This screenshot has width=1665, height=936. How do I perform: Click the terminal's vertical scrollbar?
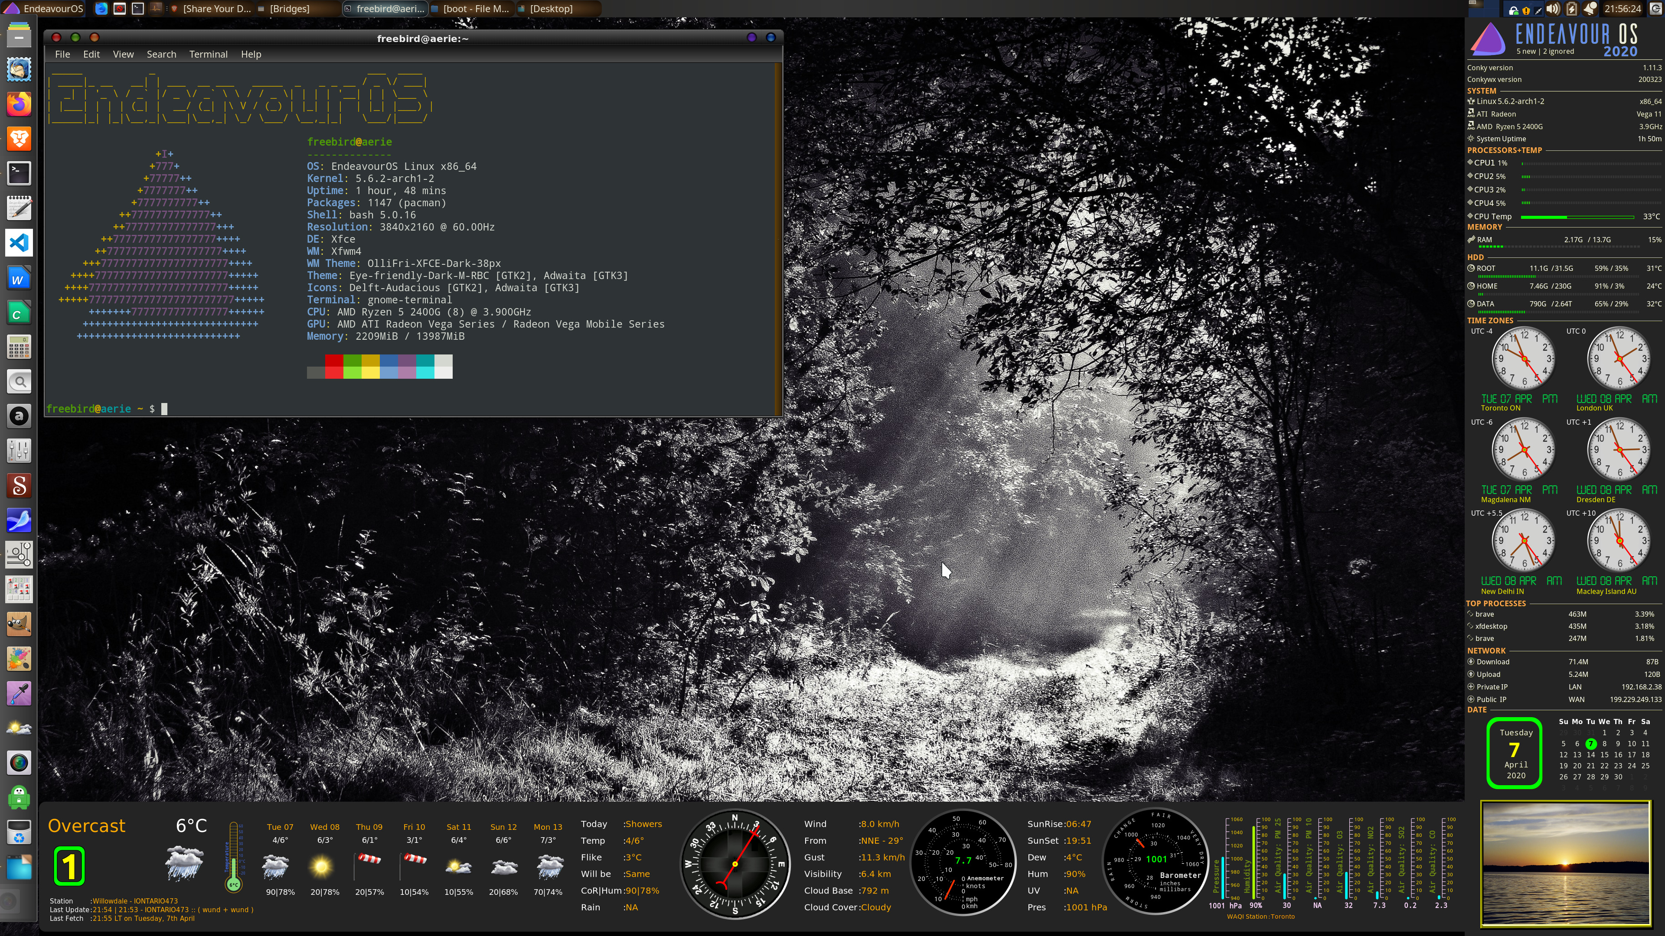coord(778,238)
